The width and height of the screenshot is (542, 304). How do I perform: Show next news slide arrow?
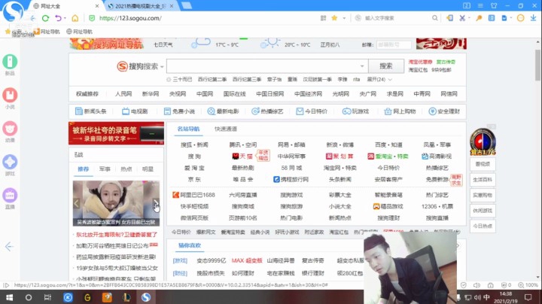(156, 203)
